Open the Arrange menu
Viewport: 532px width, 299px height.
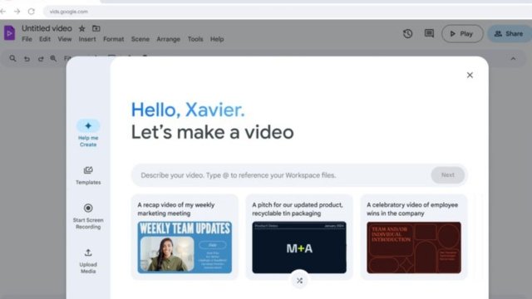(x=168, y=39)
